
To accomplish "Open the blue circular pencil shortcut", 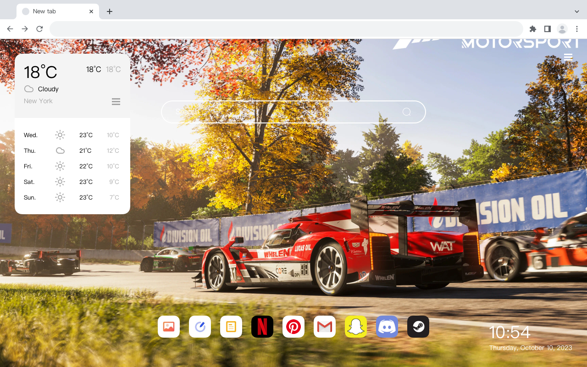I will (x=200, y=327).
